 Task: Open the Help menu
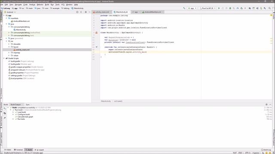tap(76, 5)
